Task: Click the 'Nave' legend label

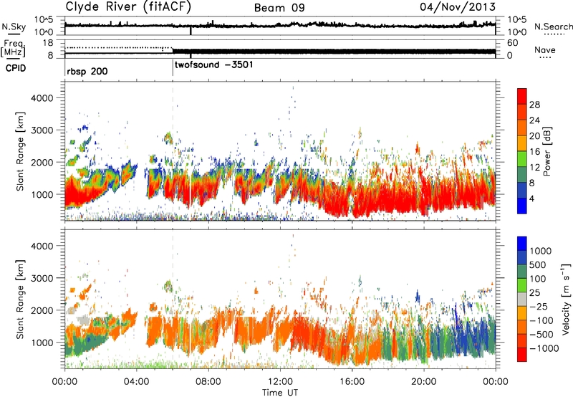Action: (x=545, y=50)
